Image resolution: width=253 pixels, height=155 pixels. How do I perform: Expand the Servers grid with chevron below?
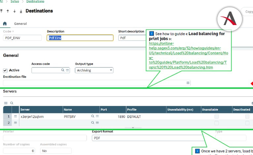pos(133,127)
